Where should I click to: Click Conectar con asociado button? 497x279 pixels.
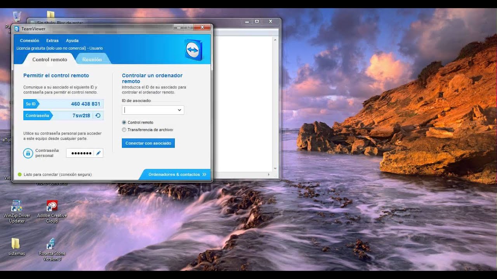pyautogui.click(x=148, y=143)
